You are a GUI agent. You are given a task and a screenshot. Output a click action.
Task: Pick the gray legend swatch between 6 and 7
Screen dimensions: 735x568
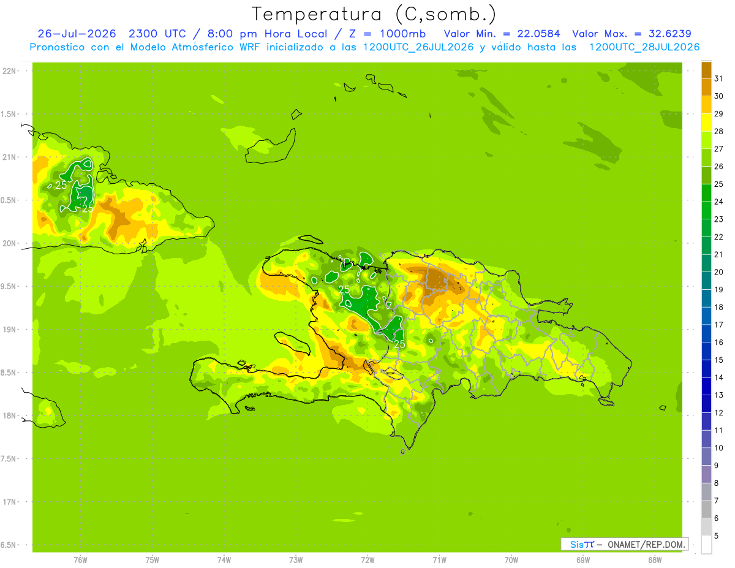[706, 509]
